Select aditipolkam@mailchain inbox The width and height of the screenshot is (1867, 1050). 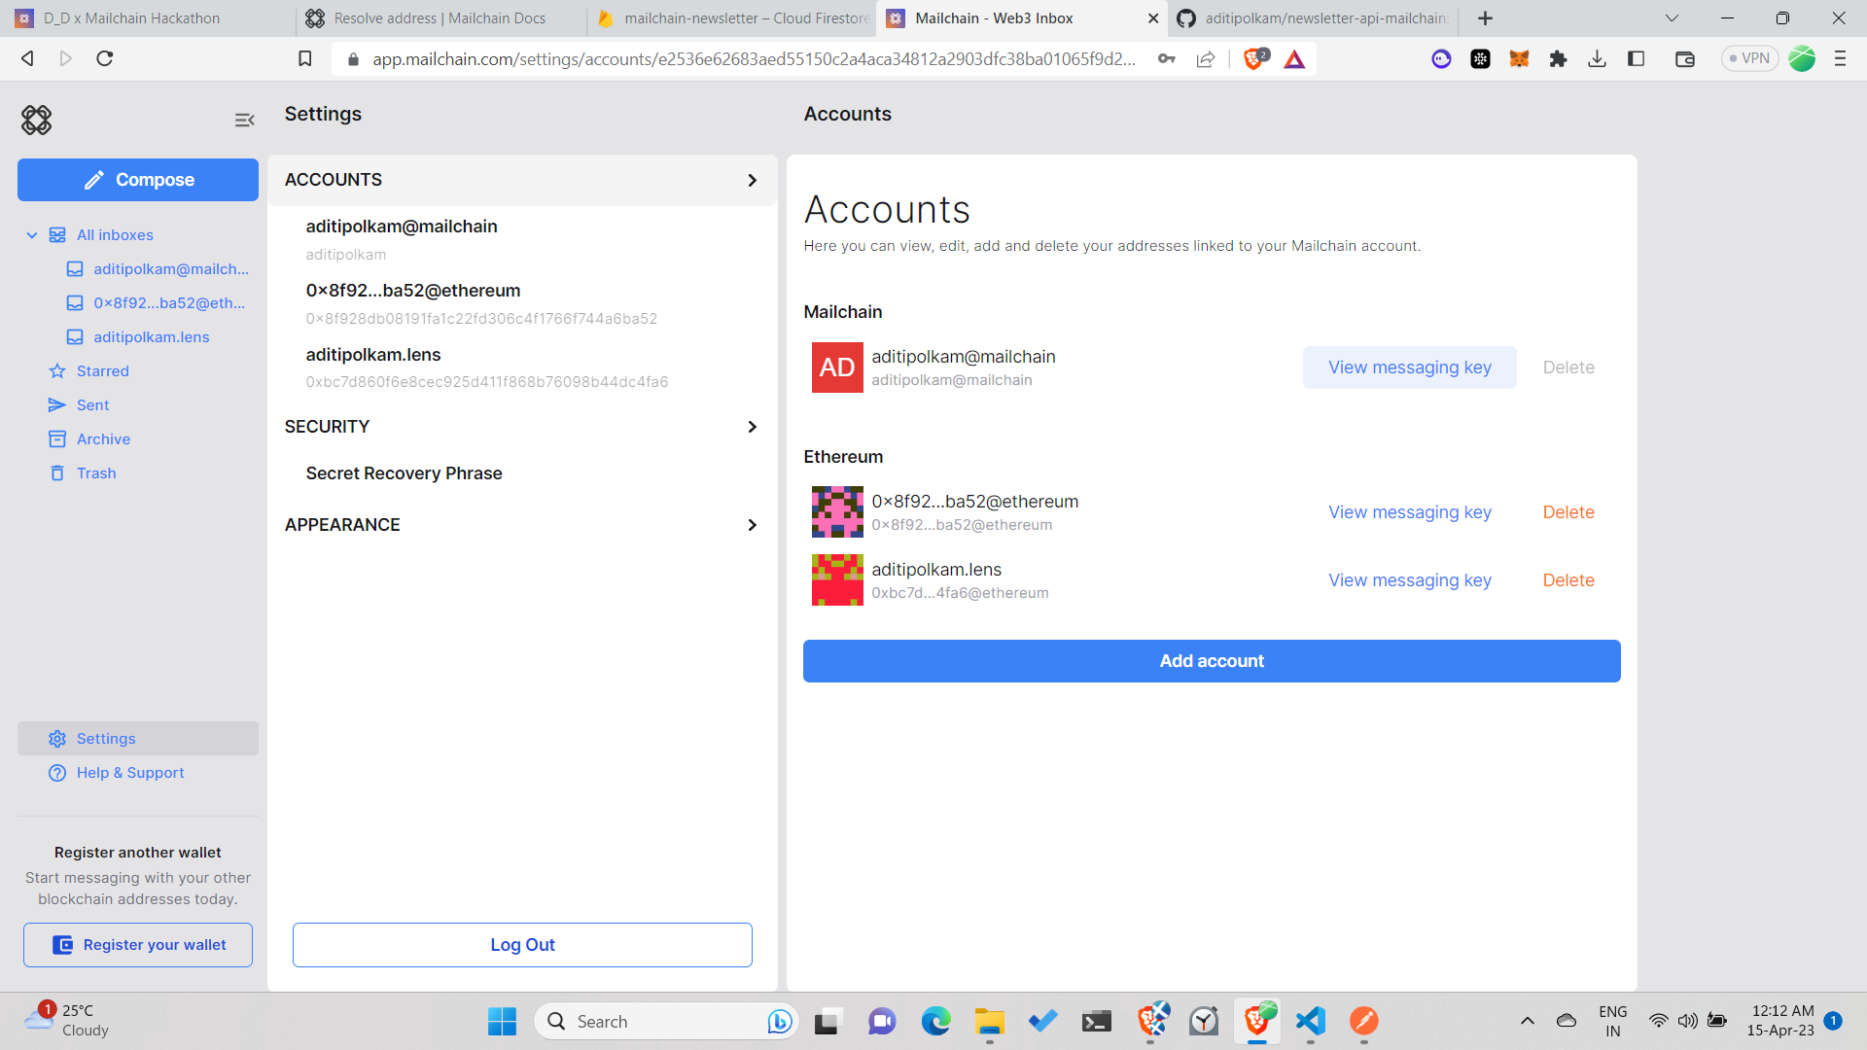tap(169, 268)
